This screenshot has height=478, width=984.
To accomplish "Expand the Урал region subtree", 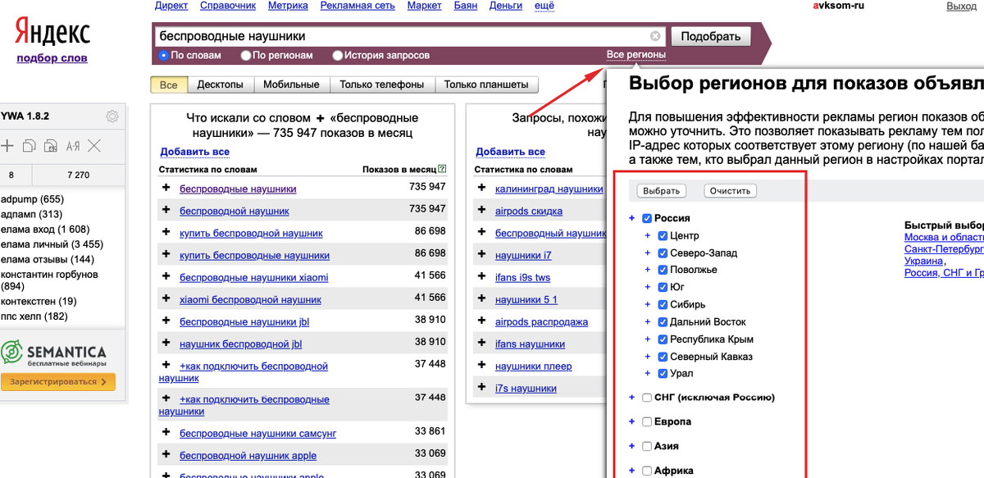I will click(x=648, y=373).
